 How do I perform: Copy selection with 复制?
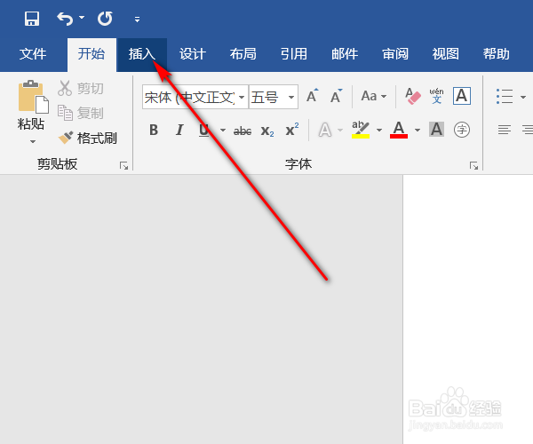click(x=81, y=113)
